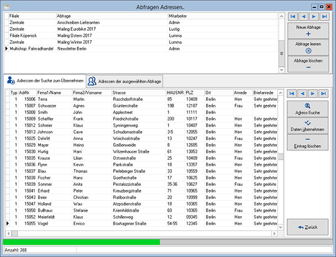Go to next query record in upper navigator

pos(314,16)
